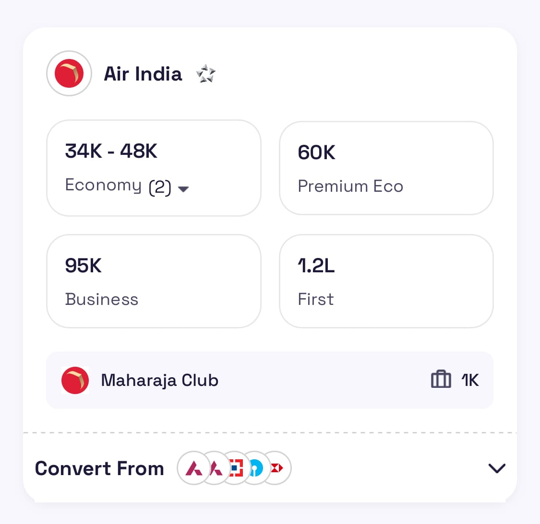Select the Economy 34K-48K fare card
Screen dimensions: 540x524
point(154,168)
